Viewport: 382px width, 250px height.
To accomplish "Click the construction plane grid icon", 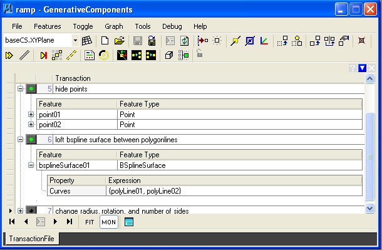I will tap(86, 41).
